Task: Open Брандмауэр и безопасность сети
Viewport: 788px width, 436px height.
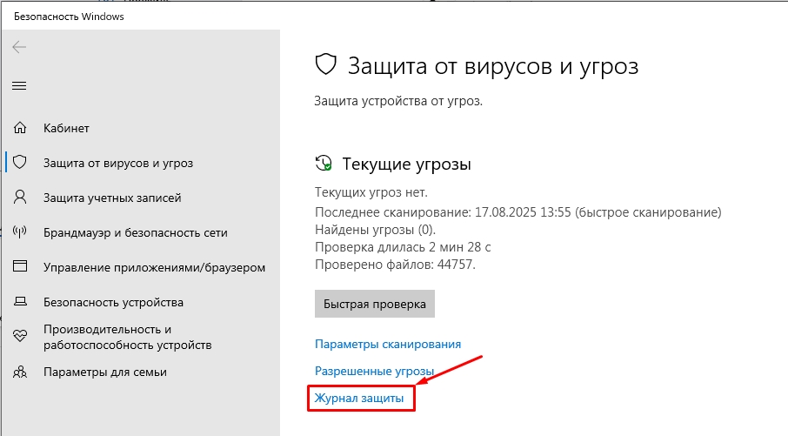Action: (135, 233)
